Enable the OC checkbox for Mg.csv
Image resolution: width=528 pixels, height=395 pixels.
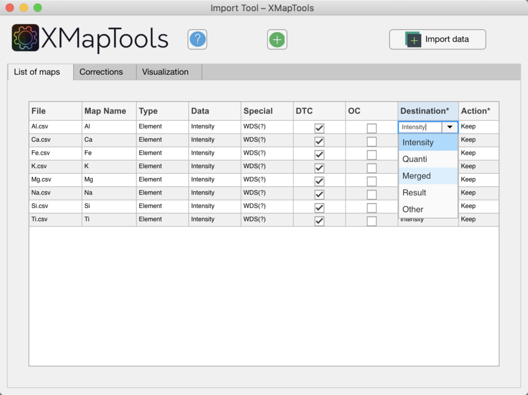point(371,181)
